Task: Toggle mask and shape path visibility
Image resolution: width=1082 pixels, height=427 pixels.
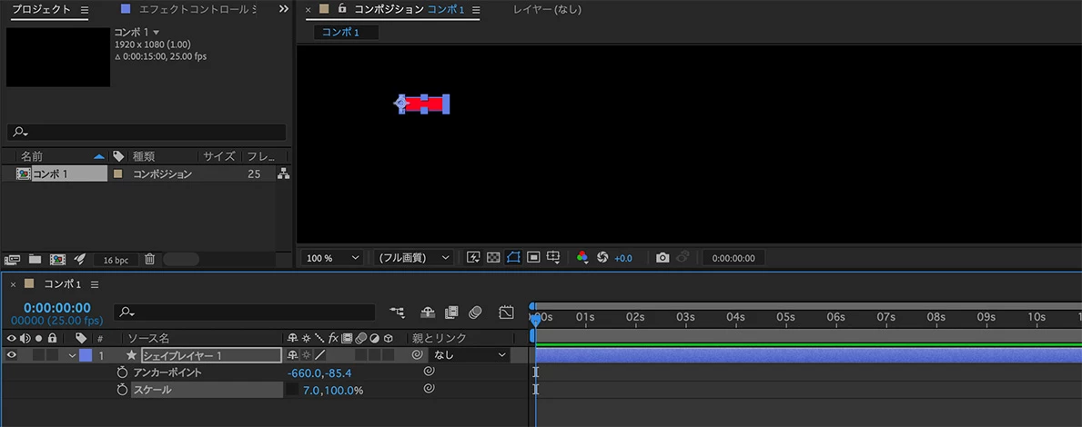Action: (x=513, y=258)
